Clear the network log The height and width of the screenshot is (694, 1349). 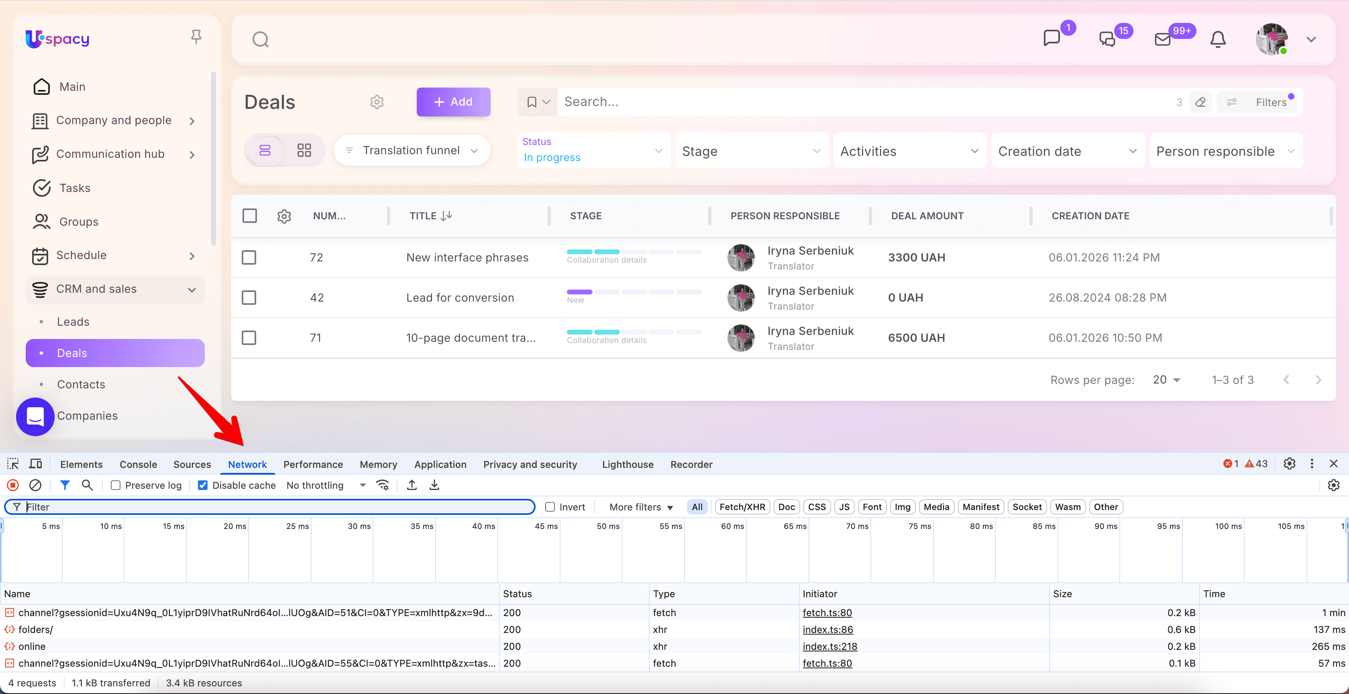35,485
